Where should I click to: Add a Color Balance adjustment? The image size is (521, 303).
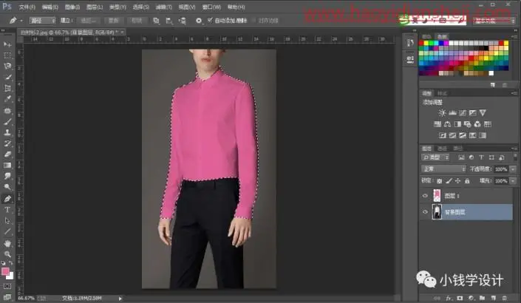pos(448,124)
